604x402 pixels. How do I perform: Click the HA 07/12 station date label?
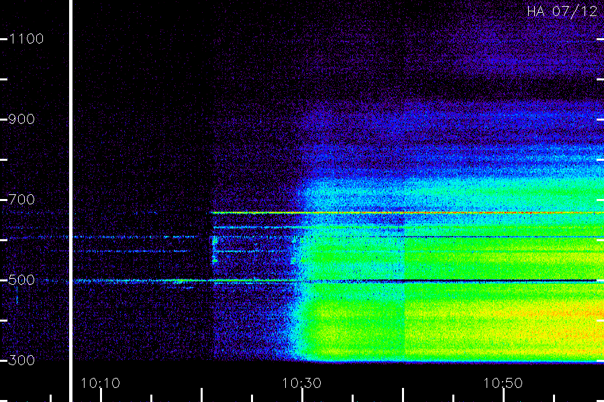click(x=562, y=11)
